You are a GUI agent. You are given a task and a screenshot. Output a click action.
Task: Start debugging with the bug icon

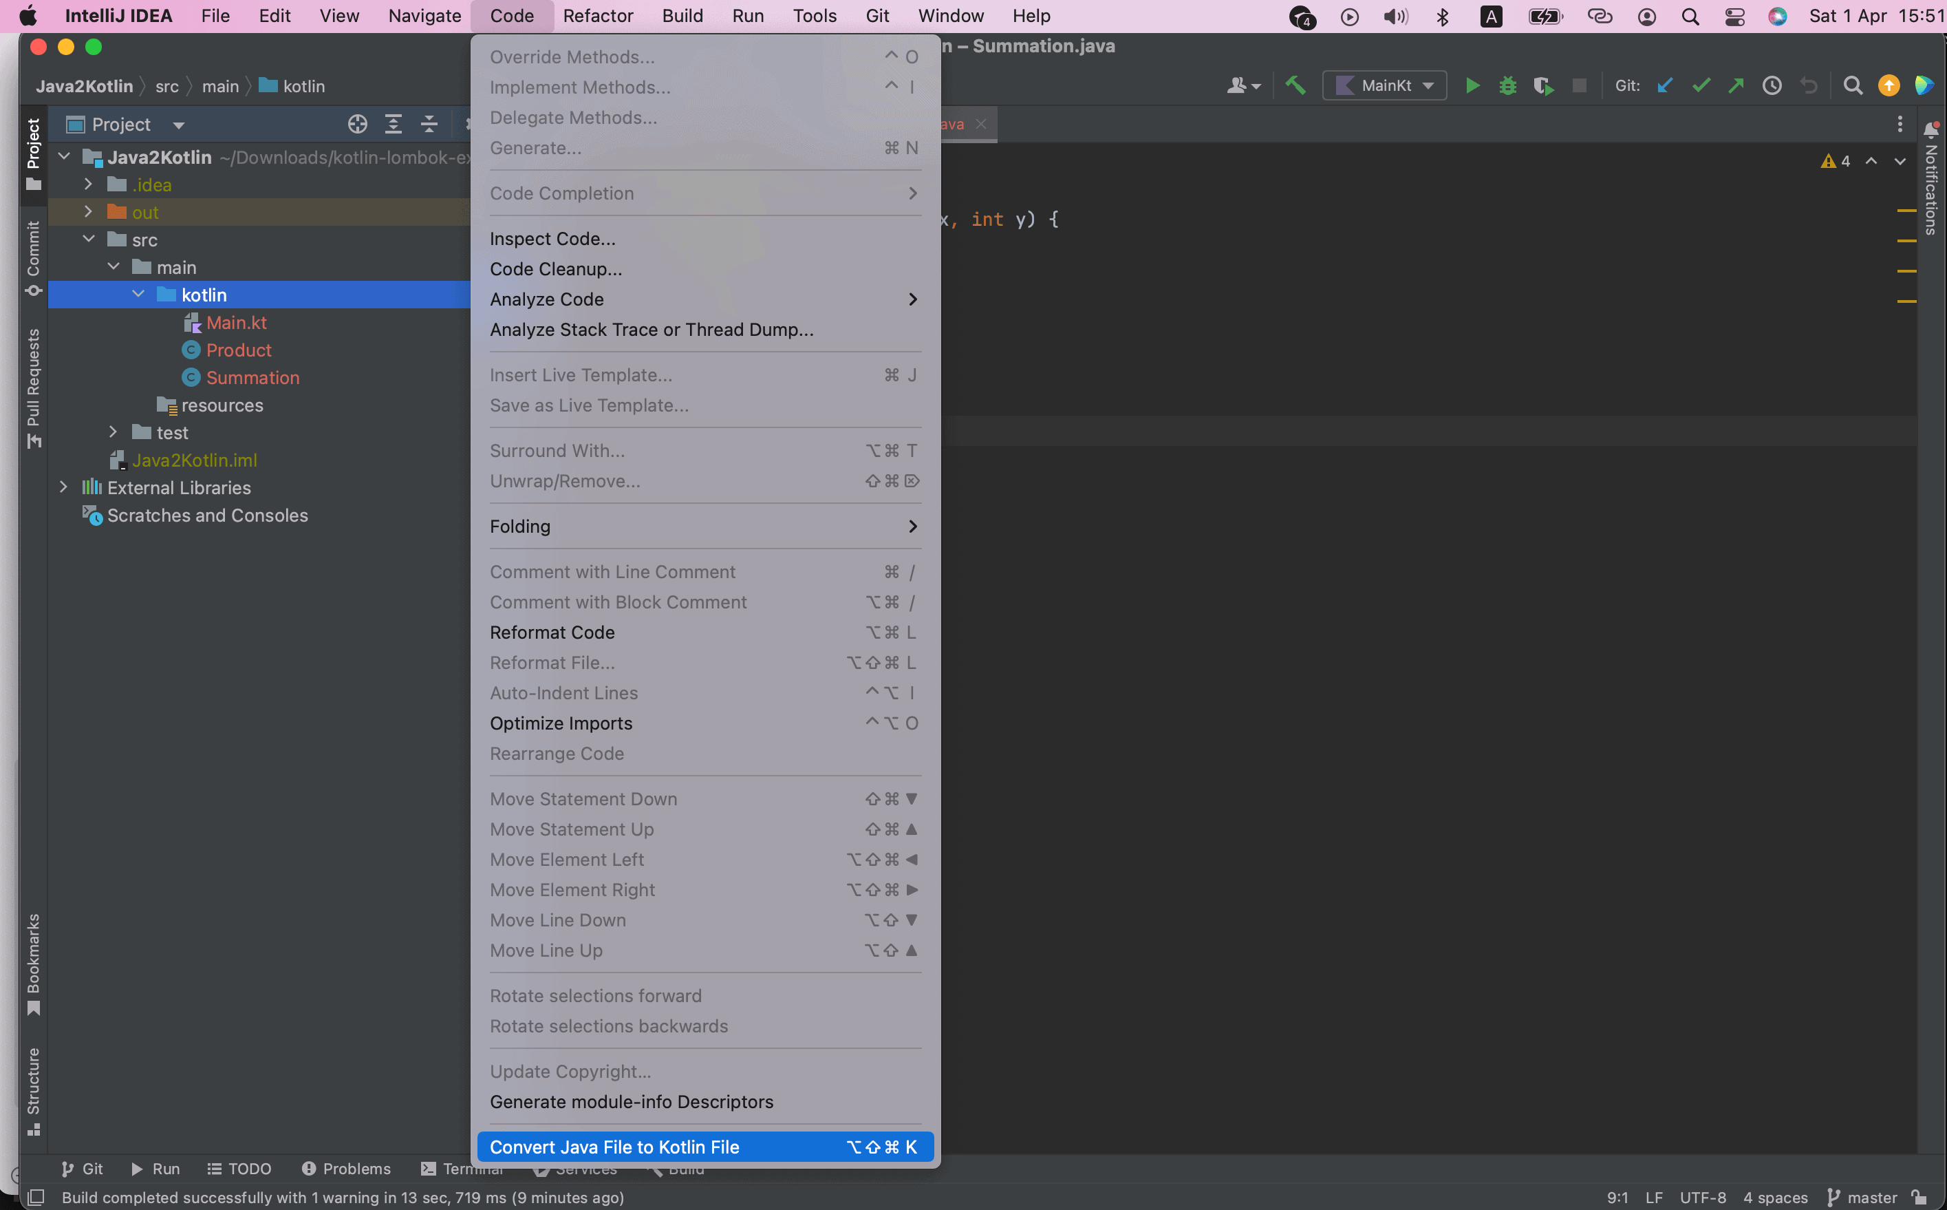point(1507,85)
